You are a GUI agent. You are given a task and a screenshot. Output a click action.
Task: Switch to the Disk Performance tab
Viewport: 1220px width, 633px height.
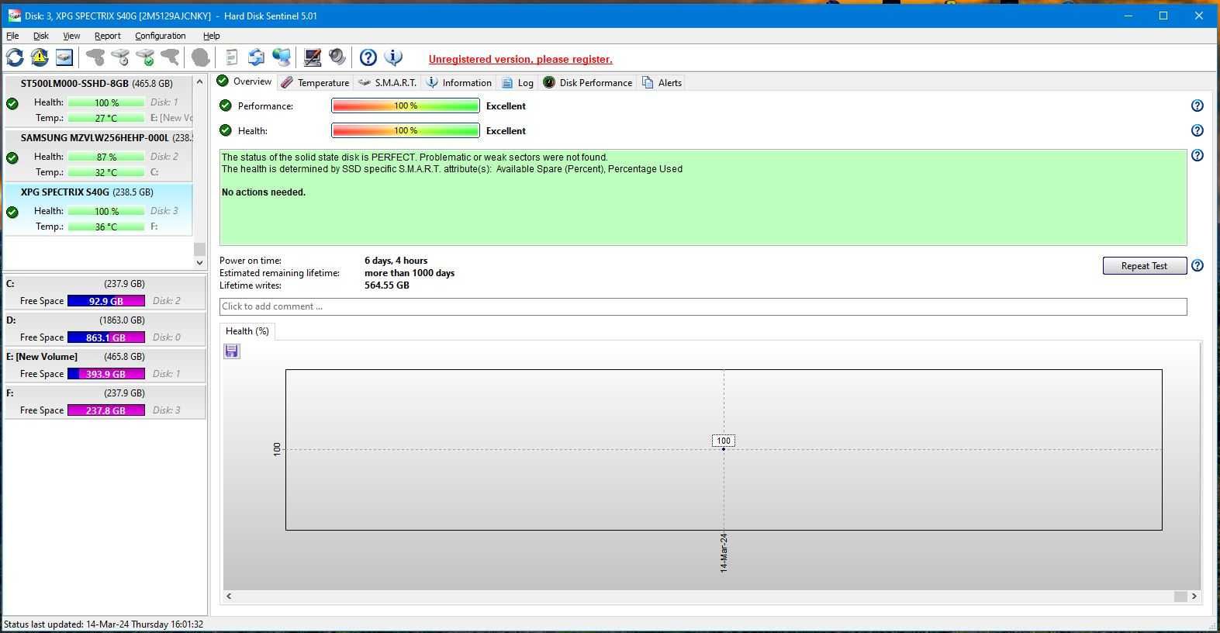click(x=588, y=82)
